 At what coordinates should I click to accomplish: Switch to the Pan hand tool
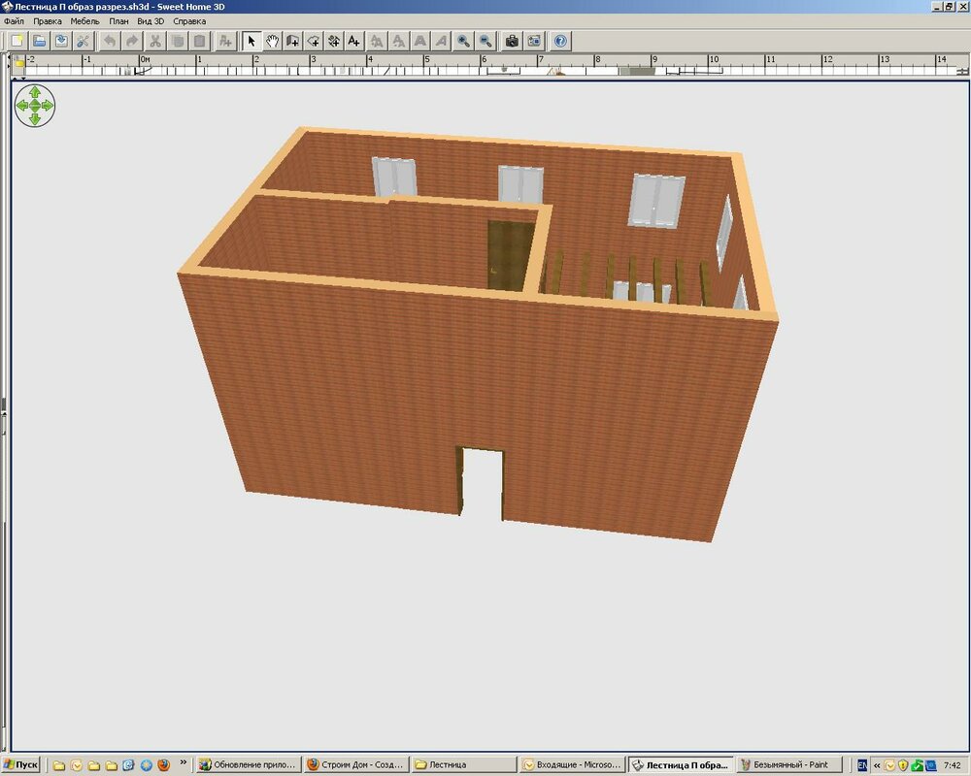tap(273, 41)
